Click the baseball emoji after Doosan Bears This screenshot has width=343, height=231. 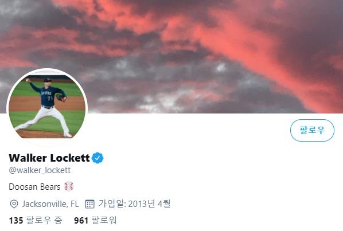click(69, 186)
